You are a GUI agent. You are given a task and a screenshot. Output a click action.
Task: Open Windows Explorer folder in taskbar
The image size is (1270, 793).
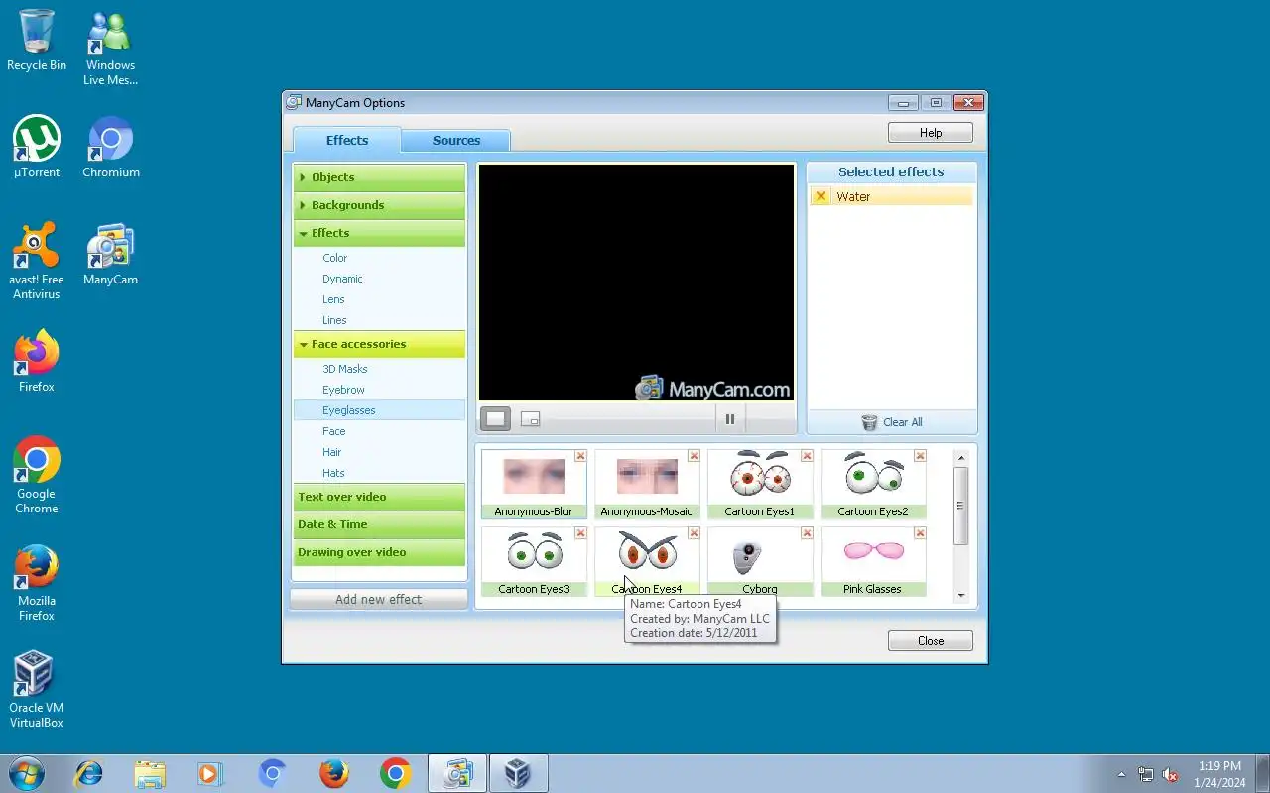pos(150,773)
